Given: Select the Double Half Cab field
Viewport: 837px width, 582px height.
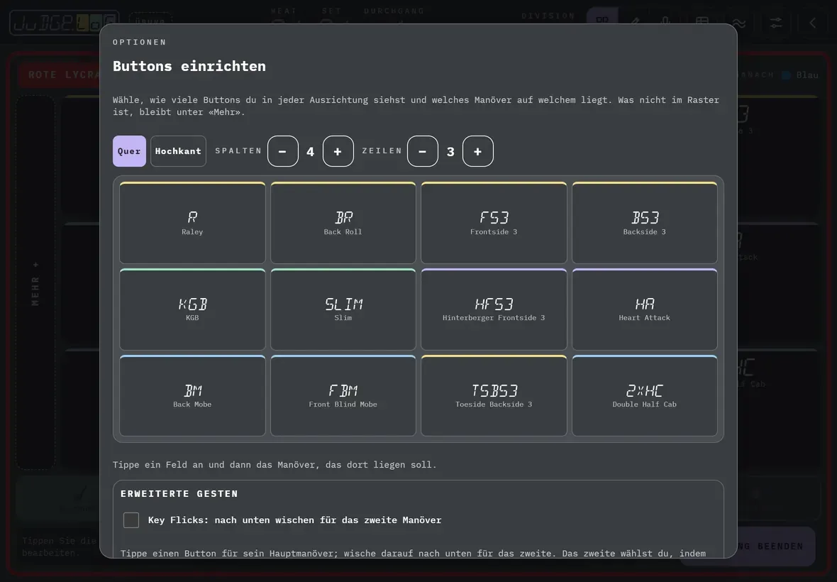Looking at the screenshot, I should tap(644, 395).
